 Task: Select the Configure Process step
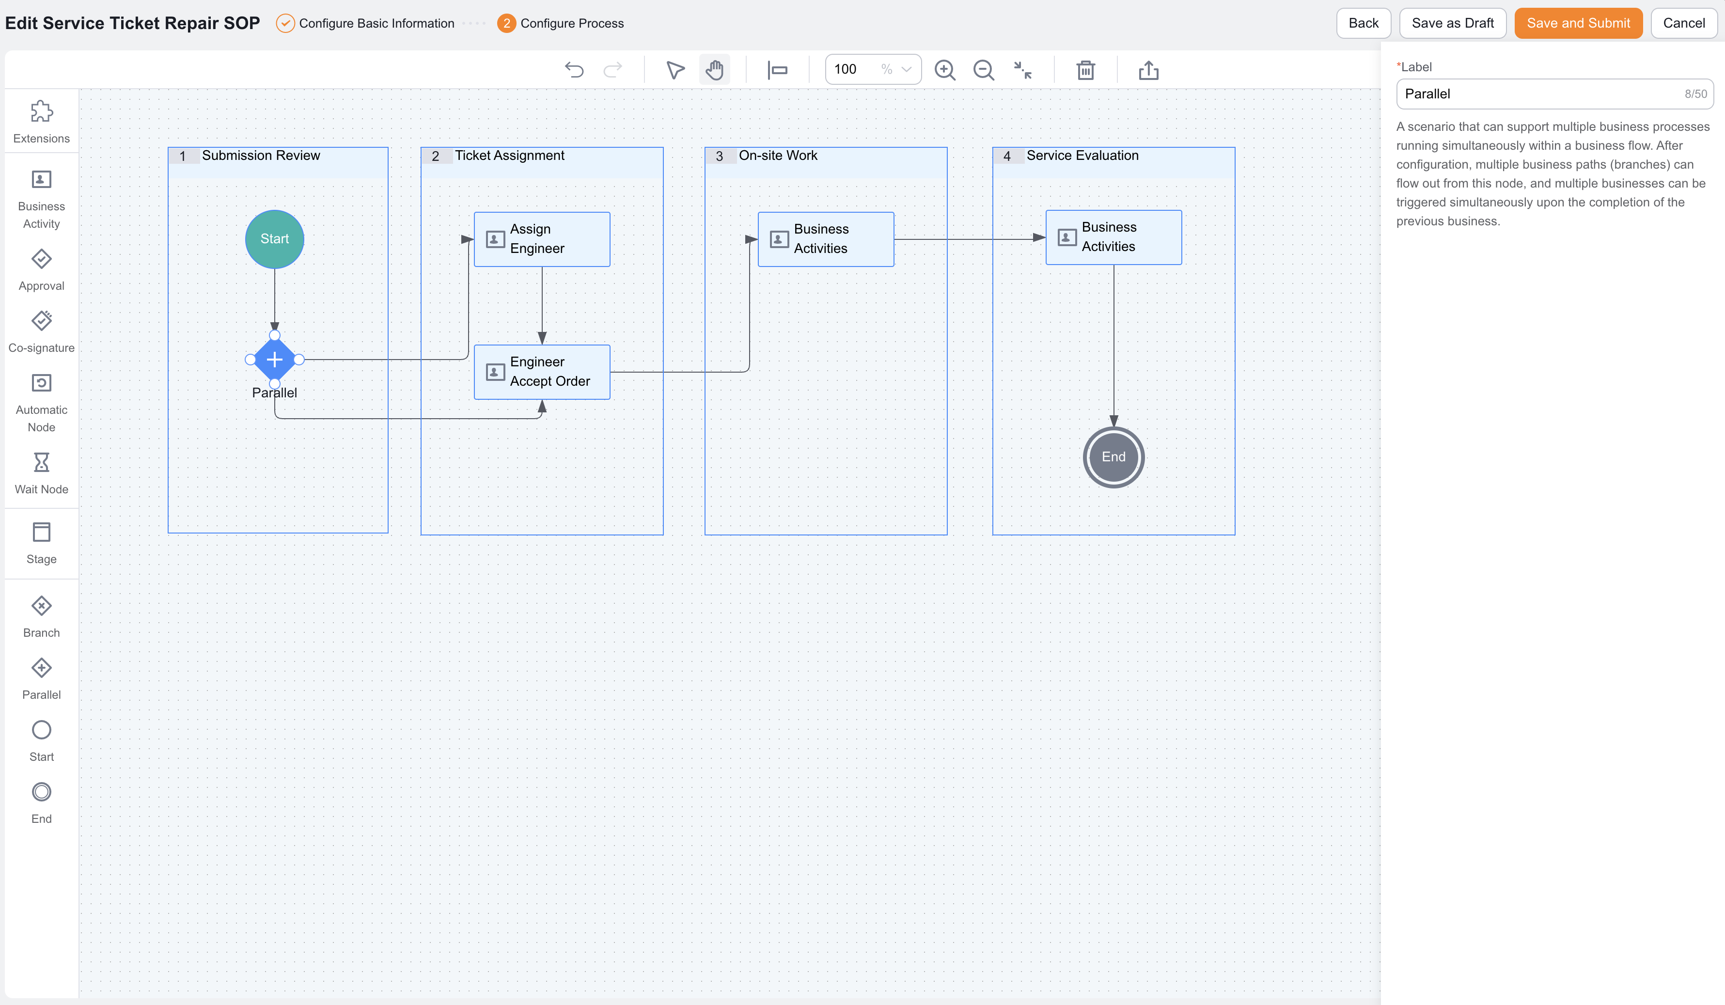pos(561,23)
